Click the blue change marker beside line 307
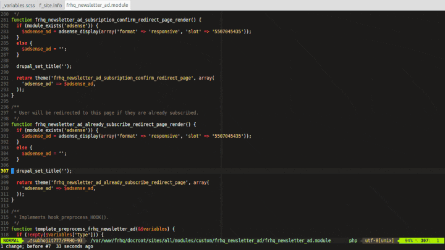This screenshot has height=250, width=445. pyautogui.click(x=12, y=170)
